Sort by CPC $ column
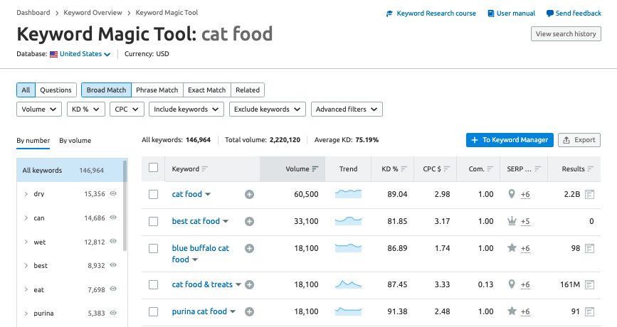This screenshot has width=617, height=327. [447, 169]
